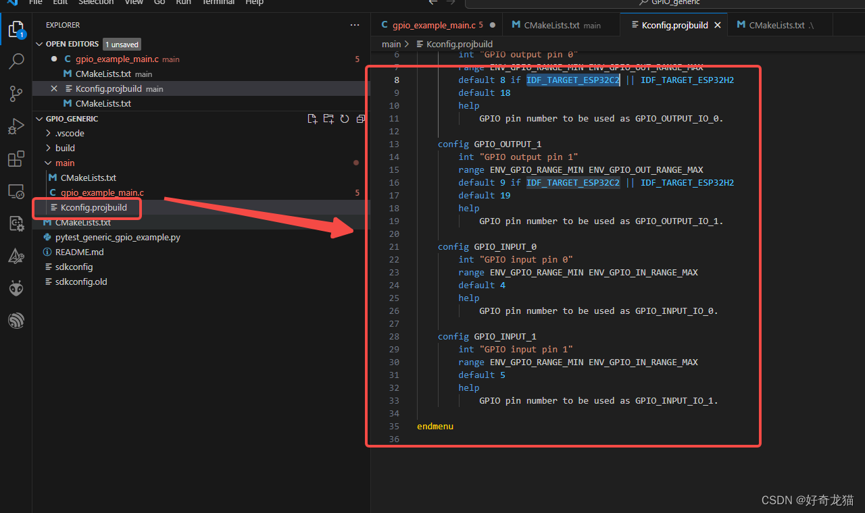The height and width of the screenshot is (513, 865).
Task: Open the View menu
Action: pos(134,3)
